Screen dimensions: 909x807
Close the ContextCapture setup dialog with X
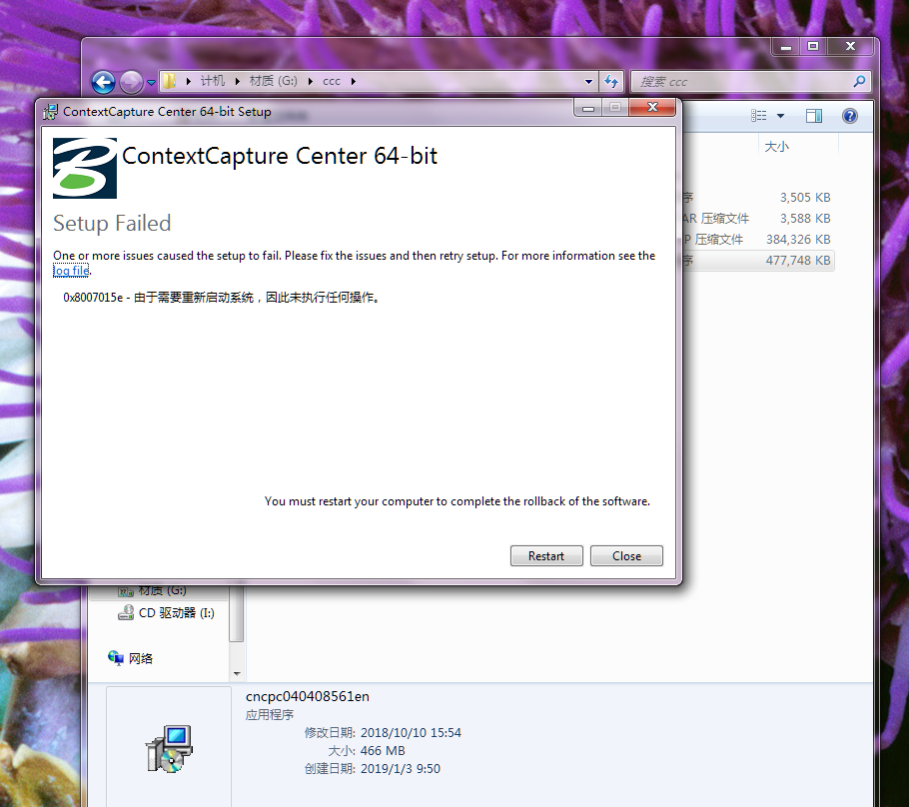pos(652,107)
